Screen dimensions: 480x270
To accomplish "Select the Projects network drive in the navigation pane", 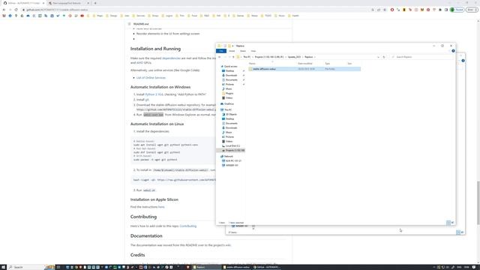I will point(233,150).
